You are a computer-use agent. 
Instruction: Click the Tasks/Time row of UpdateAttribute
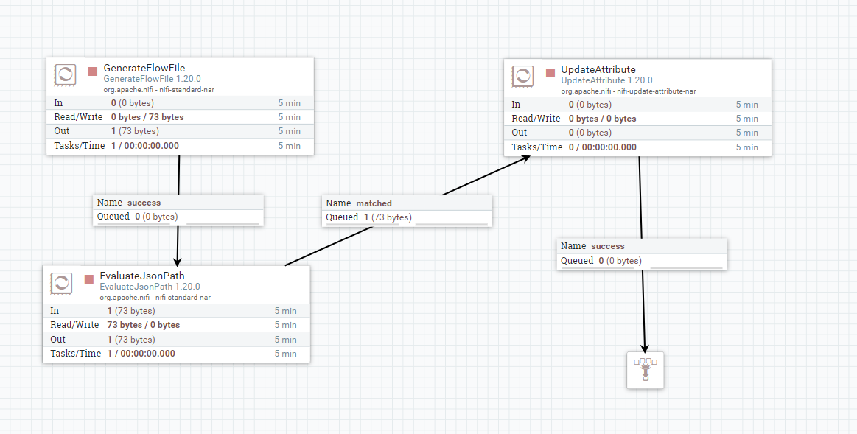[637, 147]
